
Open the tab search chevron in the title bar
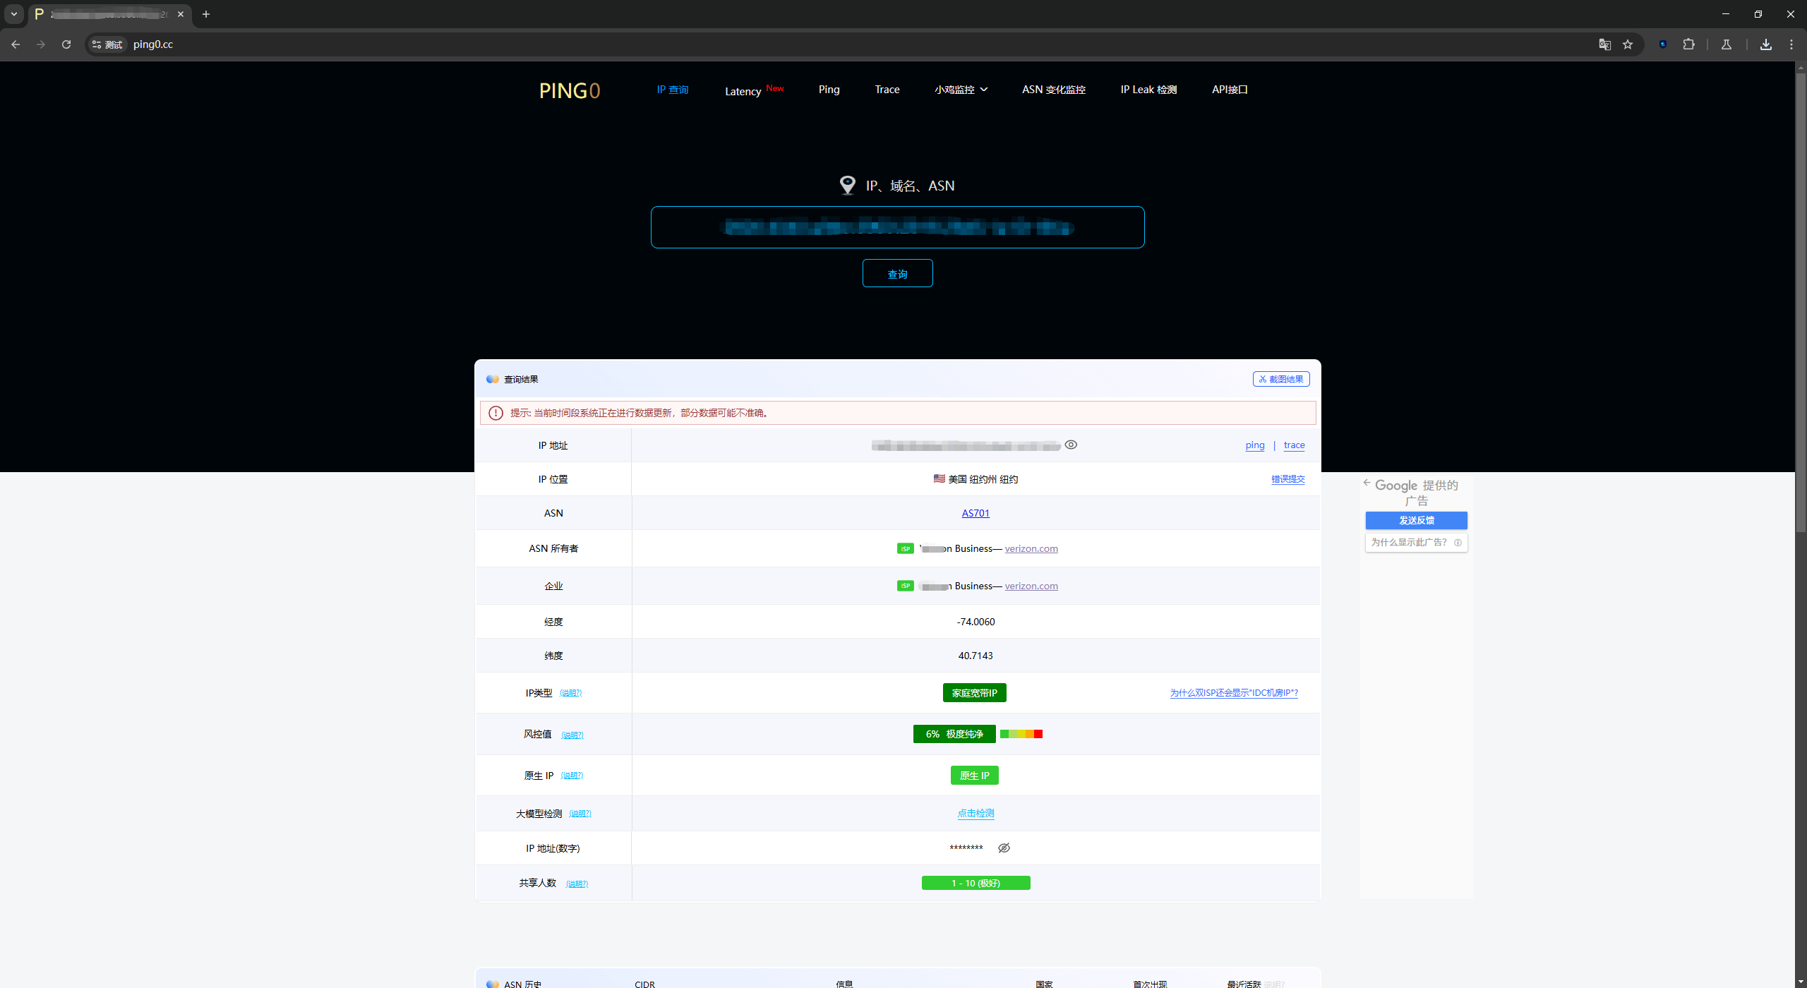point(14,14)
